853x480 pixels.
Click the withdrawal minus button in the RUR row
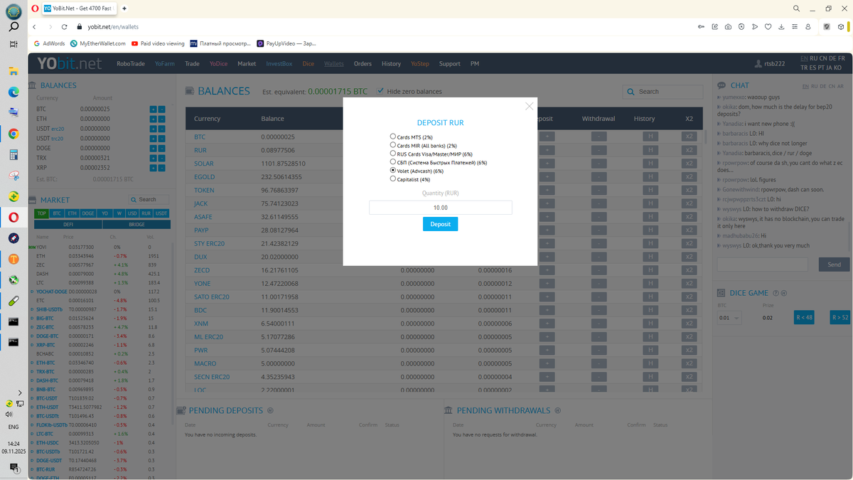(x=599, y=150)
